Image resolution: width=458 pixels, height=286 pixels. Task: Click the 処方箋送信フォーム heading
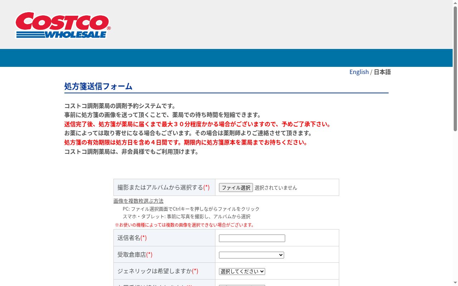(x=98, y=86)
